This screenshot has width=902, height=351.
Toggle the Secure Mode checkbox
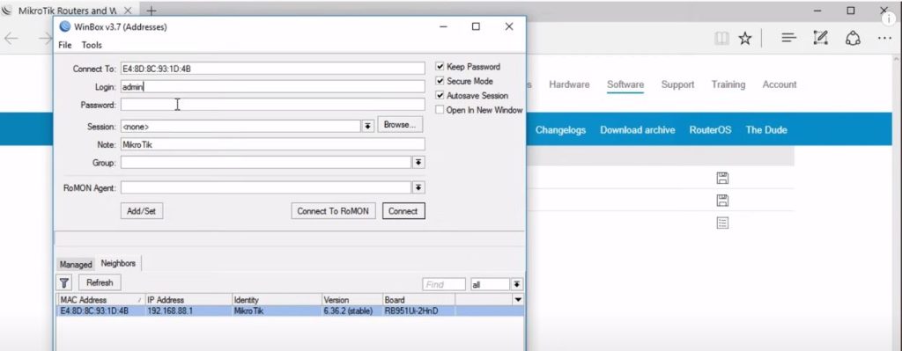(x=440, y=81)
